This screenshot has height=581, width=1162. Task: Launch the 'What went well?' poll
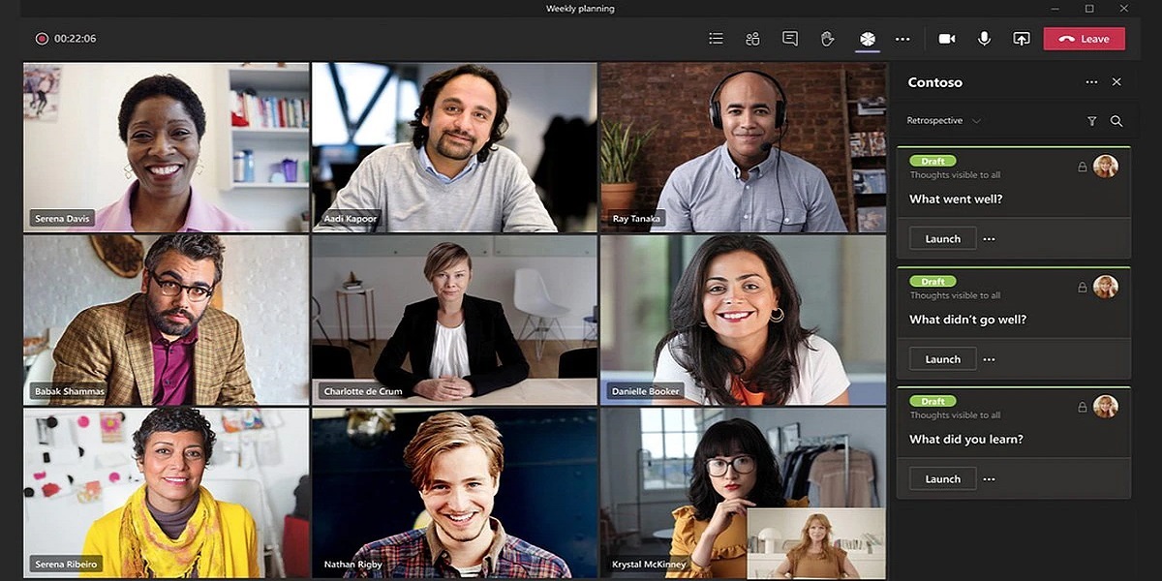(942, 239)
